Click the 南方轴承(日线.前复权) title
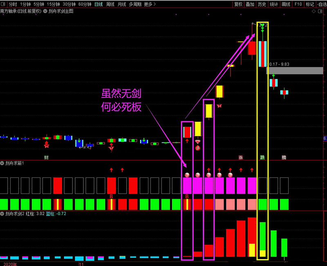Image resolution: width=327 pixels, height=266 pixels. [21, 11]
